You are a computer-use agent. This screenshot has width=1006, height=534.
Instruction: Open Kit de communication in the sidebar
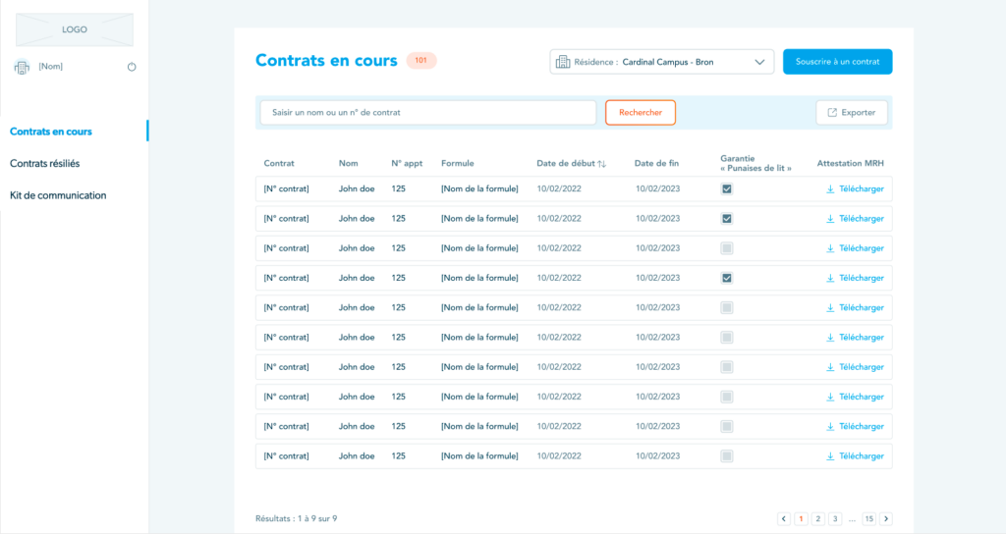58,195
